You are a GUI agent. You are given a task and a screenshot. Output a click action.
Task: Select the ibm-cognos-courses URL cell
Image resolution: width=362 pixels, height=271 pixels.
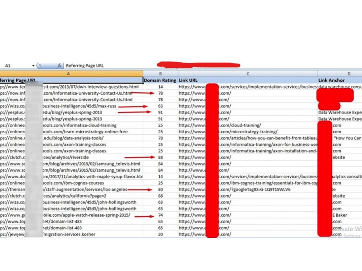tap(71, 183)
